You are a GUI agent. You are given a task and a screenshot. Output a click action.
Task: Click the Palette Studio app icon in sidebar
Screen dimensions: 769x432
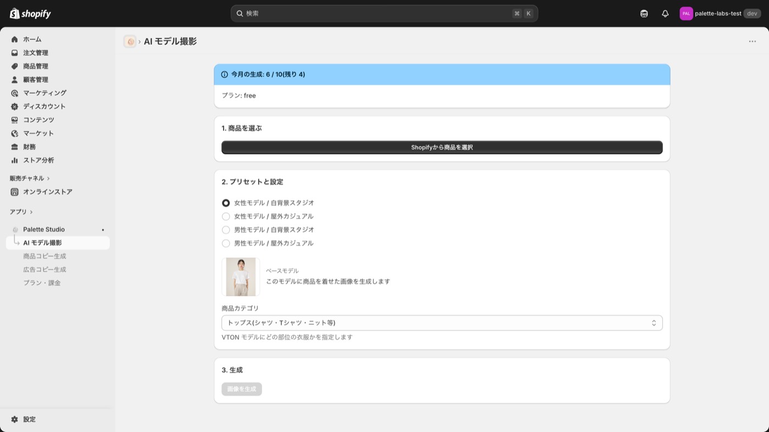pyautogui.click(x=15, y=229)
